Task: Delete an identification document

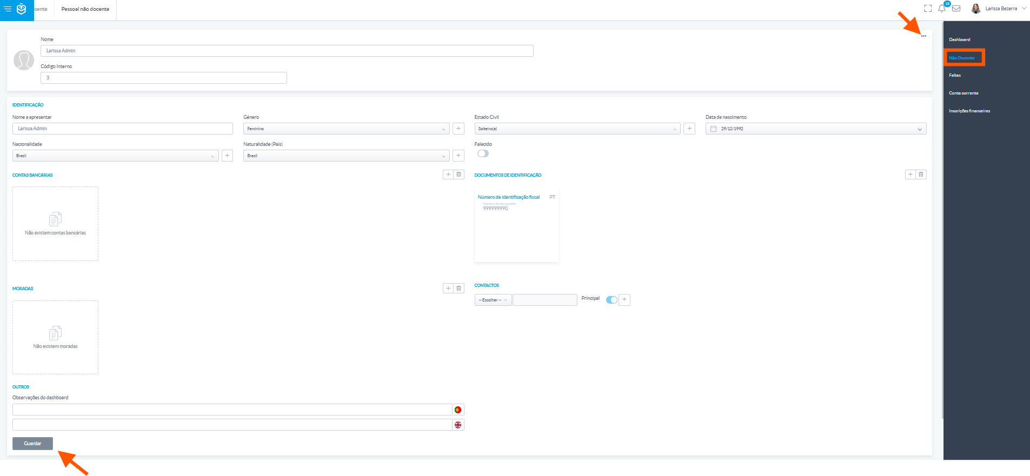Action: pos(921,175)
